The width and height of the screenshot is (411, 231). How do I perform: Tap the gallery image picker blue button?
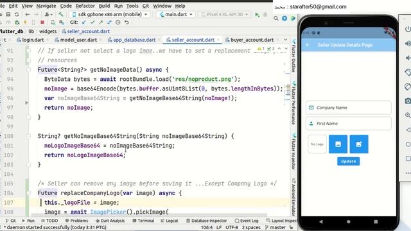pos(338,144)
